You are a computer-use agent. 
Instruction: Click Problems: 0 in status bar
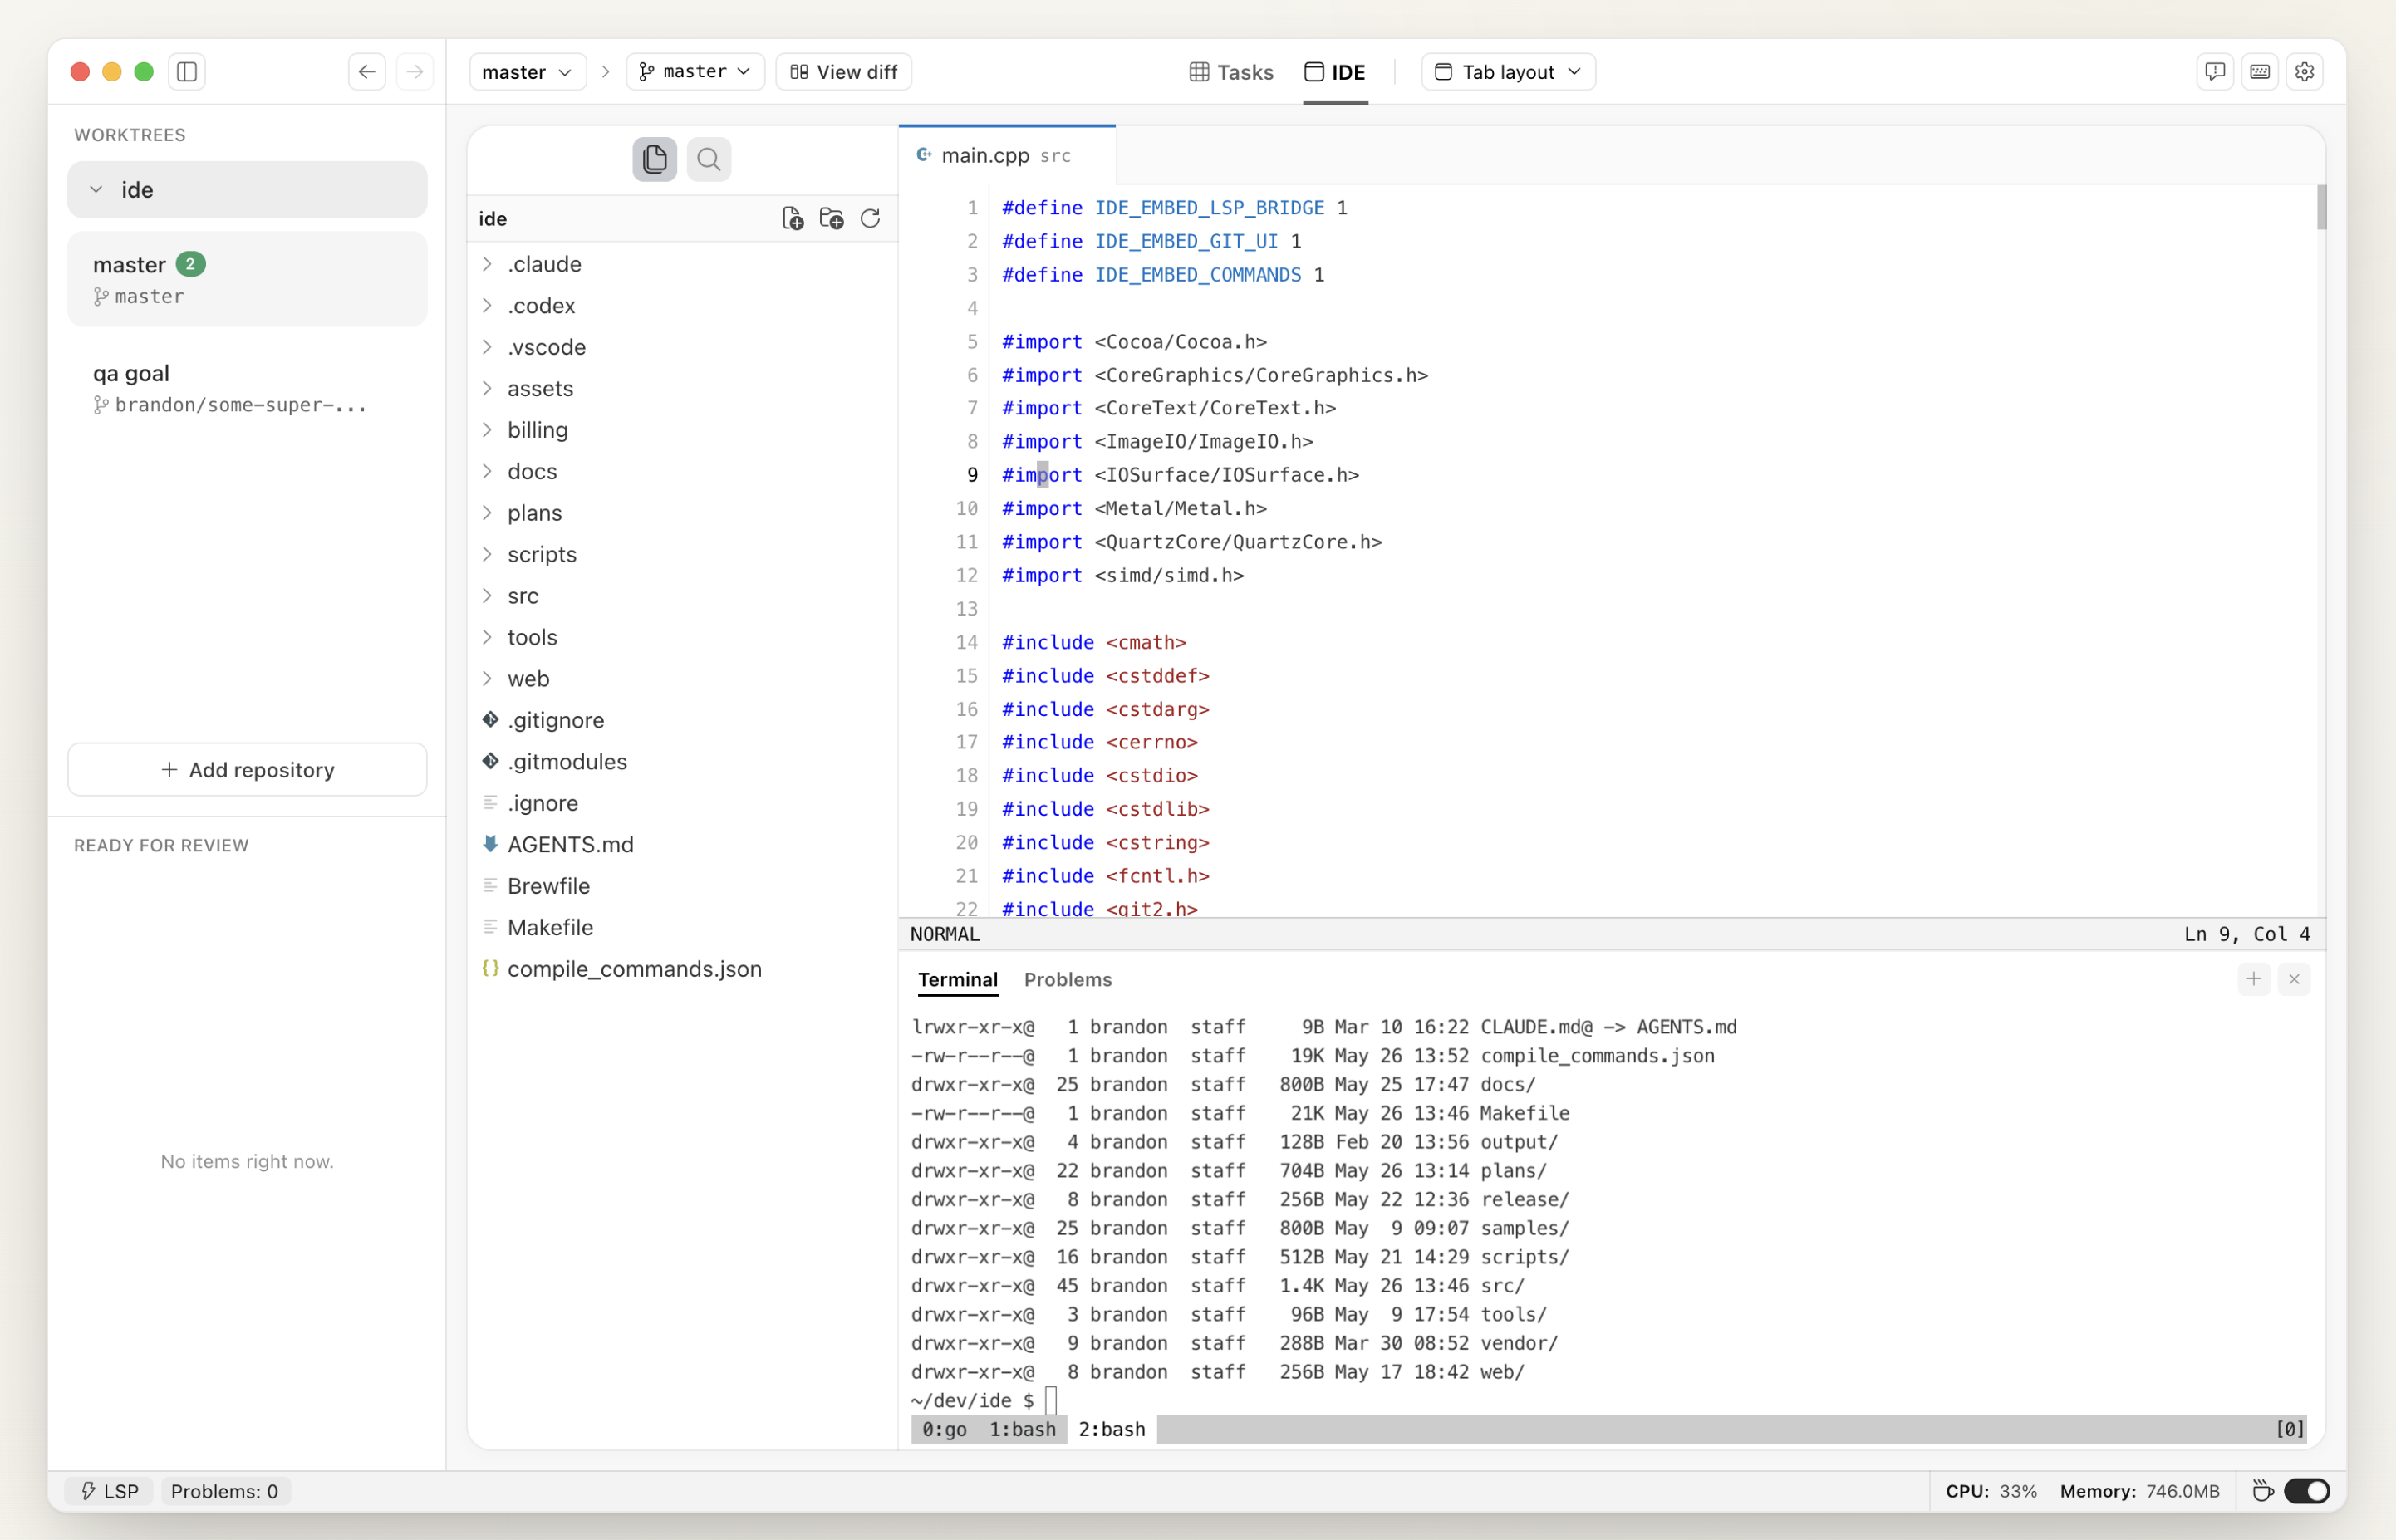tap(225, 1491)
